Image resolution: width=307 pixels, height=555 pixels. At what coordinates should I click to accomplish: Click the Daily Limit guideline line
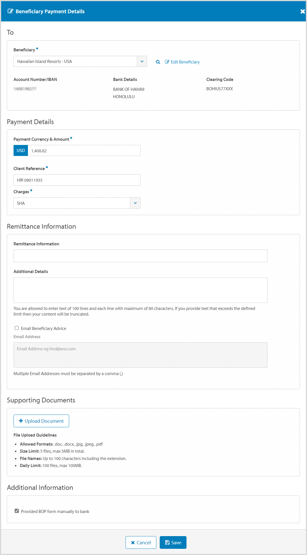click(x=51, y=466)
